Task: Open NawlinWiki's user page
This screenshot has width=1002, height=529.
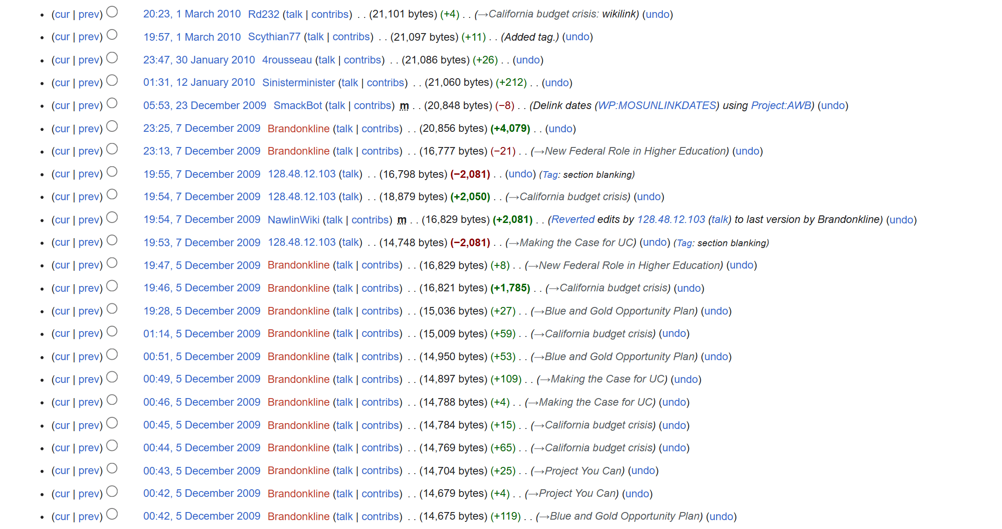Action: click(293, 220)
